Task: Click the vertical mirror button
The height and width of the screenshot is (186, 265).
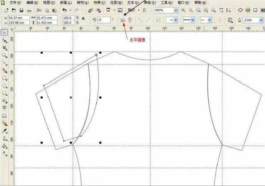Action: tap(130, 19)
